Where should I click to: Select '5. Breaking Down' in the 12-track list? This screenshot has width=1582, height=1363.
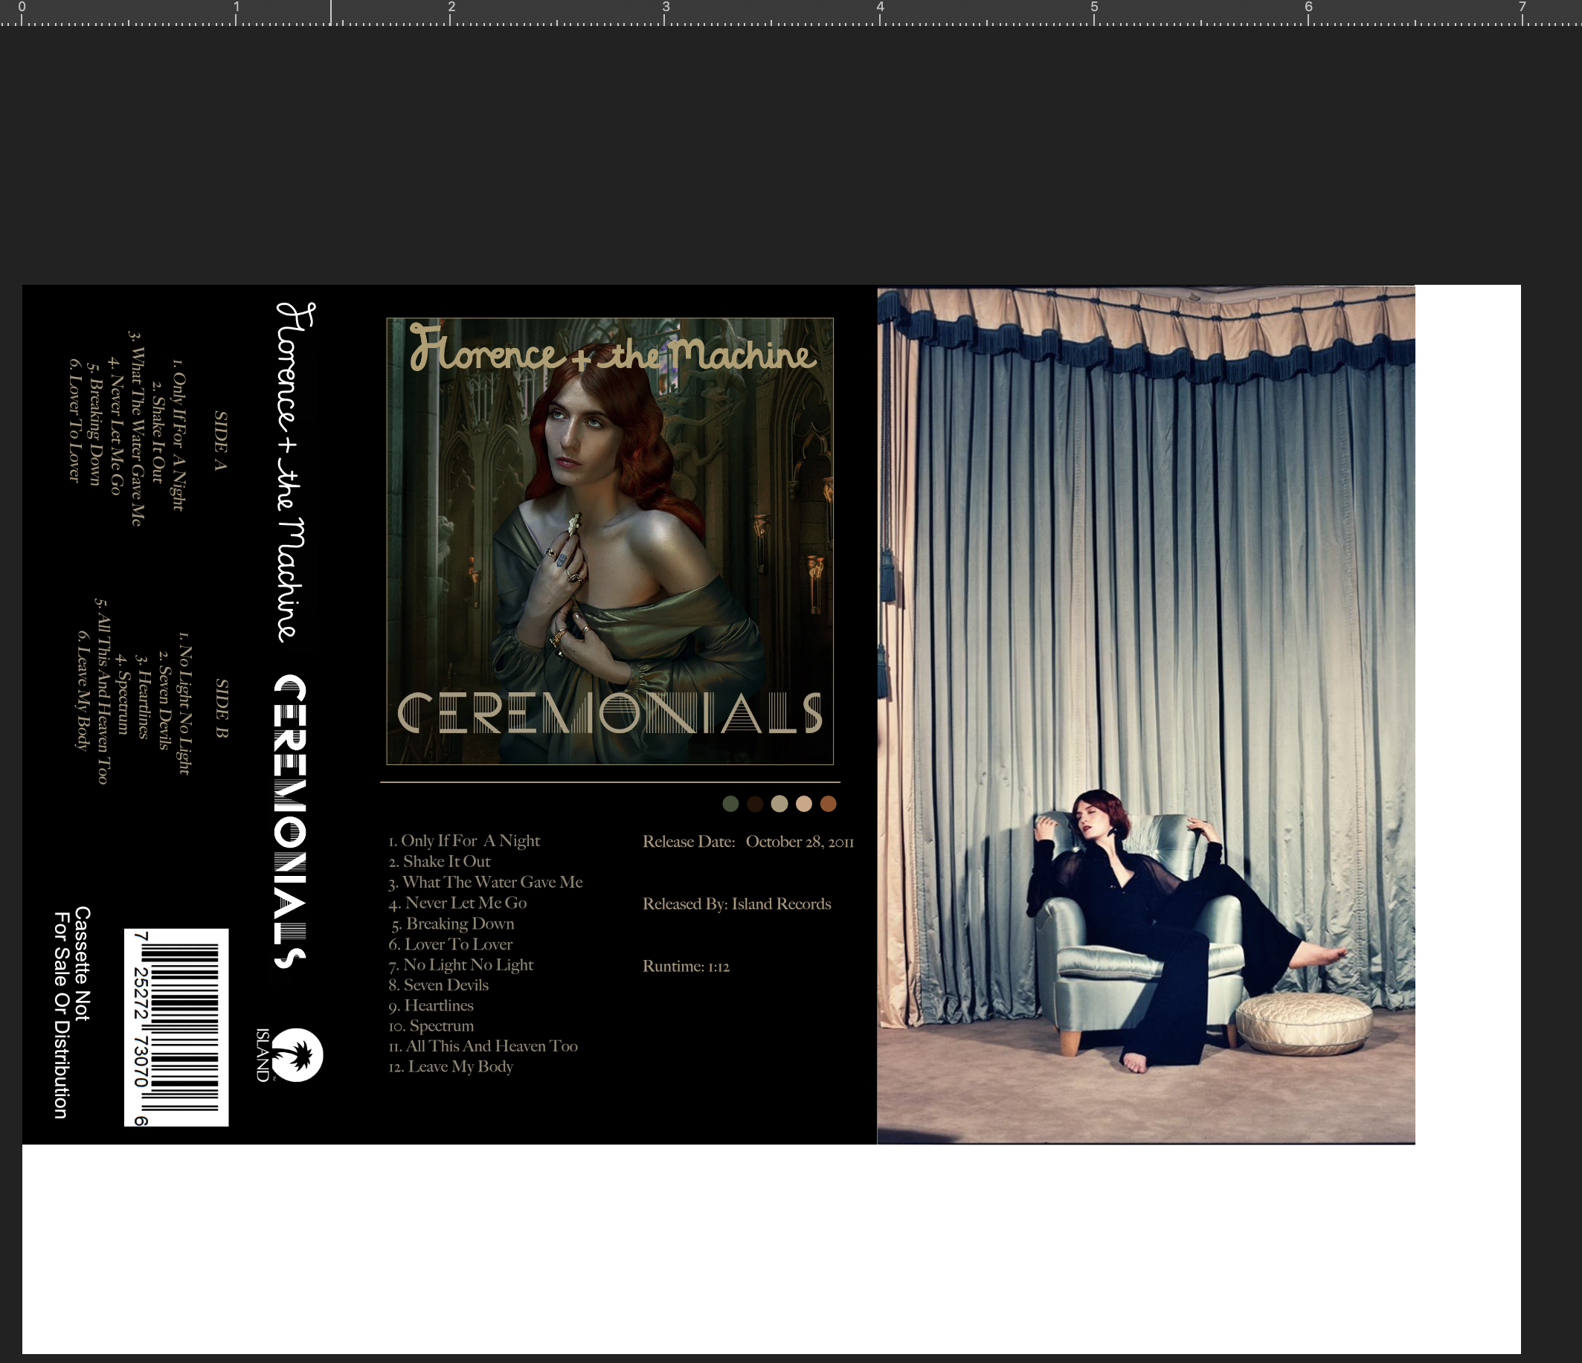point(453,924)
